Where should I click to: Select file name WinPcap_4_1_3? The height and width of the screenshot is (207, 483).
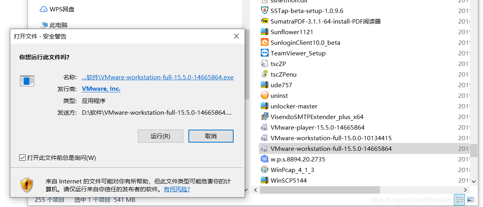click(292, 170)
